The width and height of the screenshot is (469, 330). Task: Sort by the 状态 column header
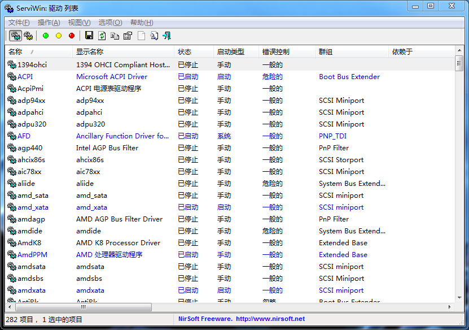point(185,52)
